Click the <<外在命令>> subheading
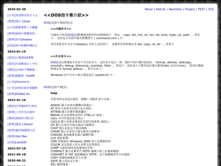Screen dimensions: 221x166 click(61, 56)
